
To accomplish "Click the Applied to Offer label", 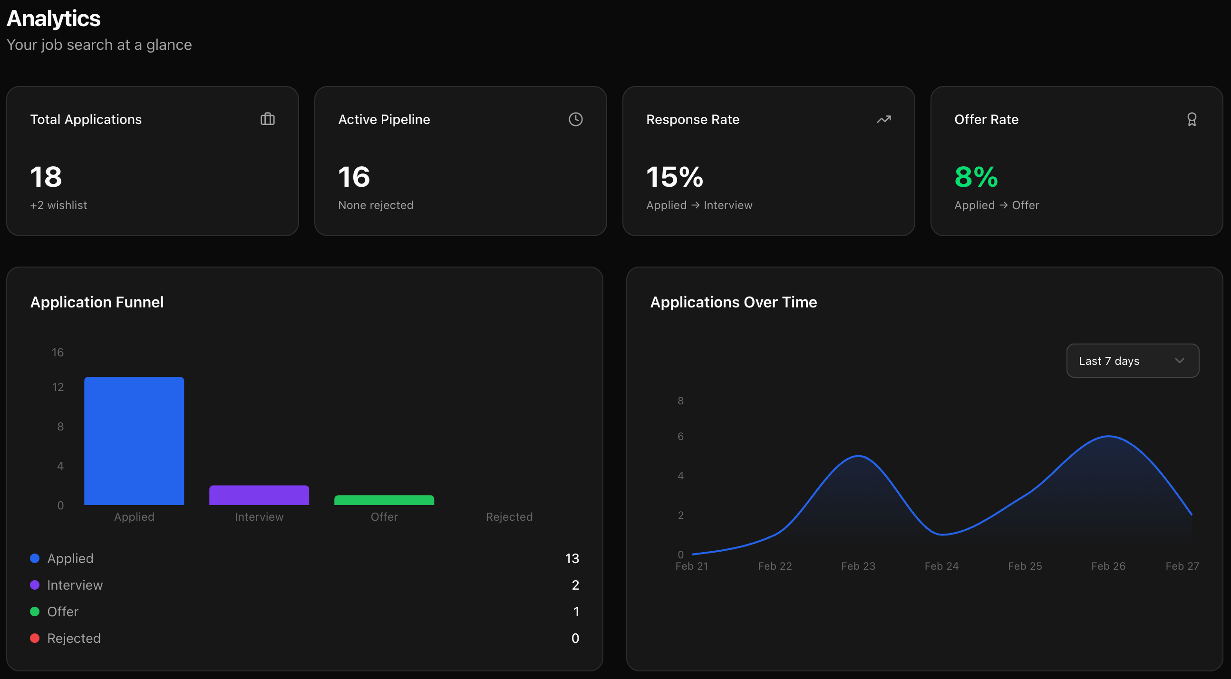I will pos(997,205).
